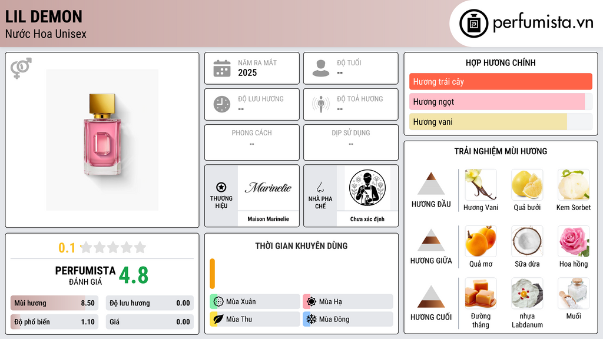603x339 pixels.
Task: Select the Muối salt note image
Action: [x=574, y=293]
